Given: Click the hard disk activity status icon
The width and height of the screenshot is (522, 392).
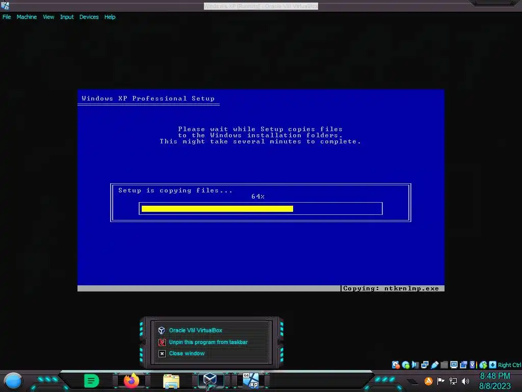Looking at the screenshot, I should (x=396, y=365).
